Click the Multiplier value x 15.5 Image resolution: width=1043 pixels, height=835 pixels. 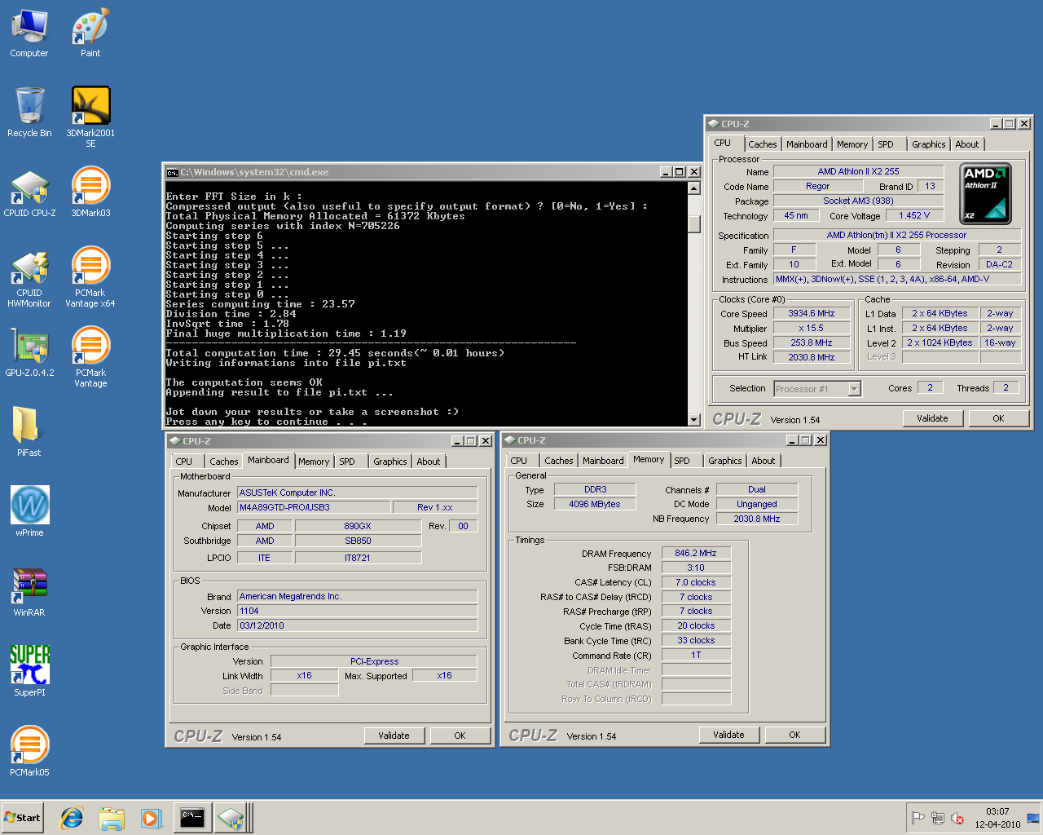tap(812, 328)
